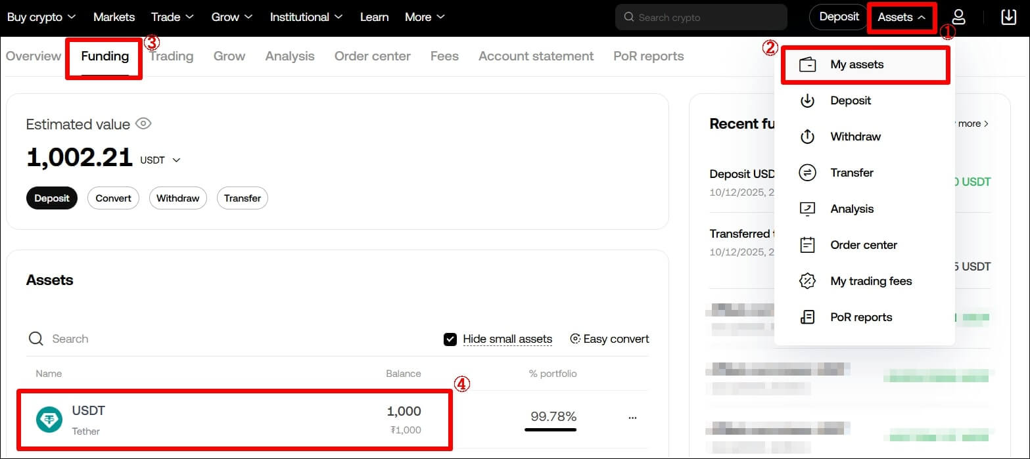Click the 1,002.21 estimated value amount
The height and width of the screenshot is (459, 1030).
pos(80,158)
